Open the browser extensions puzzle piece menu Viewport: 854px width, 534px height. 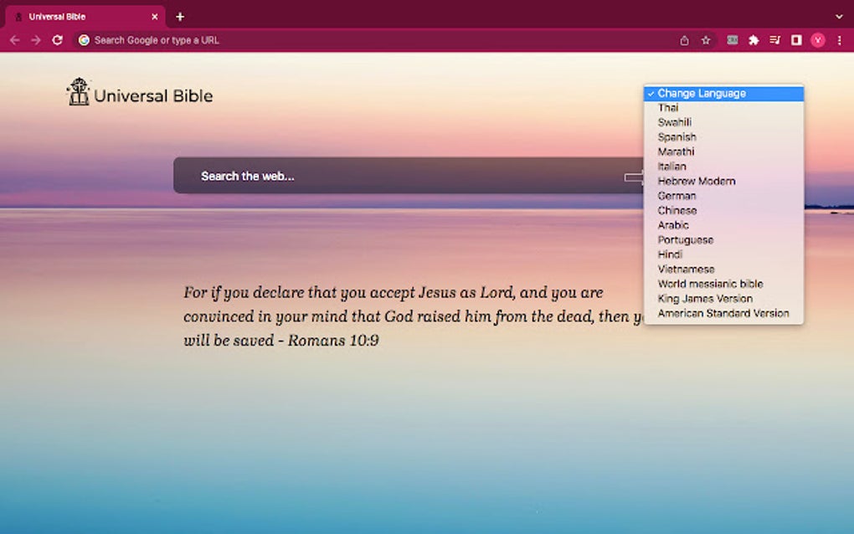pyautogui.click(x=751, y=39)
